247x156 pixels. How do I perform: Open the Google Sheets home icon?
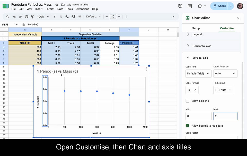(6, 6)
